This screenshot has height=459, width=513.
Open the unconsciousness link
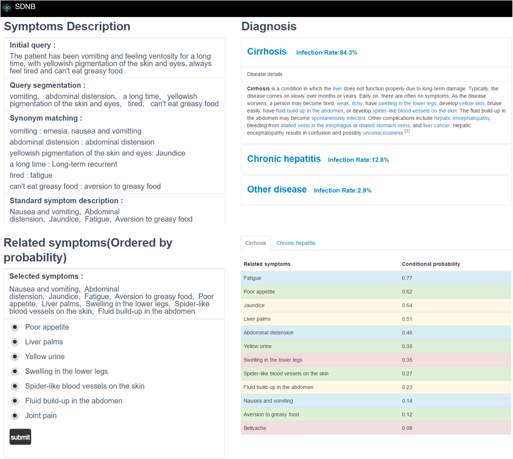coord(383,133)
